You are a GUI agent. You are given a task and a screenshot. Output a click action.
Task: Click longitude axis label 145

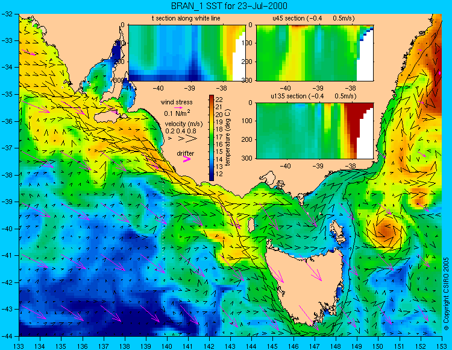point(272,346)
